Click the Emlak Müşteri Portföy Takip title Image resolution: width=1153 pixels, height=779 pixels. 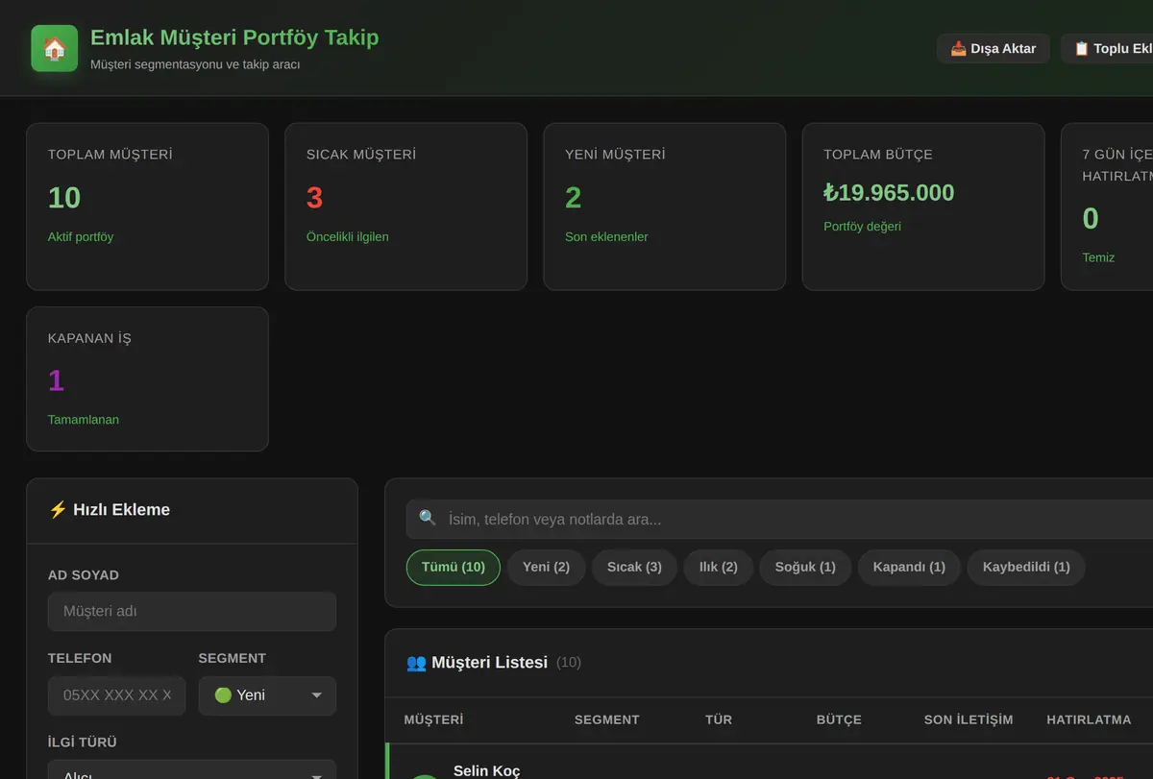pos(234,37)
